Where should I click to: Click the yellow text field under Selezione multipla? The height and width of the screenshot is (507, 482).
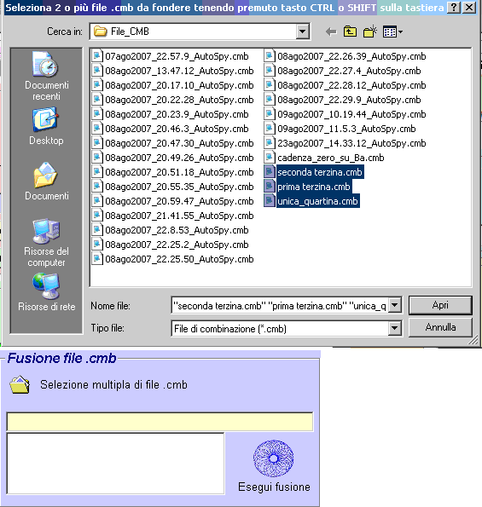point(160,422)
